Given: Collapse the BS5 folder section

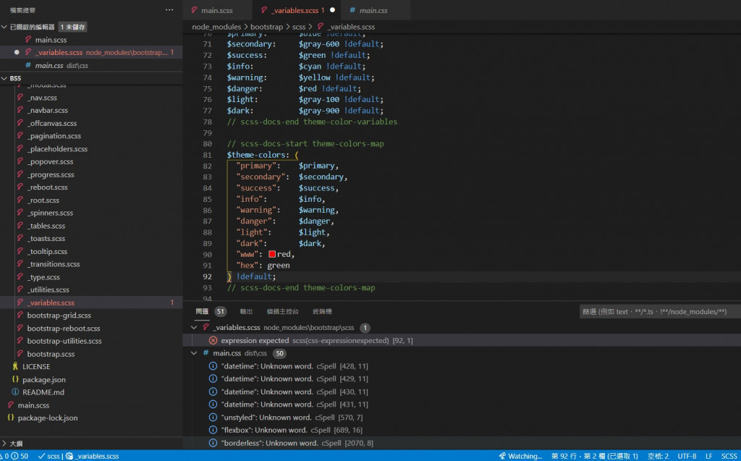Looking at the screenshot, I should (x=4, y=78).
